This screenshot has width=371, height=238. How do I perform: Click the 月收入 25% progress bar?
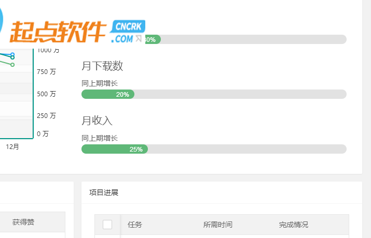point(214,149)
